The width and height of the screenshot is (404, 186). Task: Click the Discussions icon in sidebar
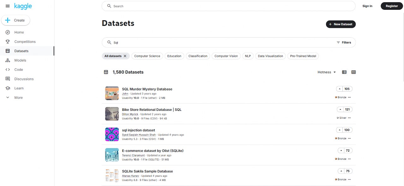point(8,79)
